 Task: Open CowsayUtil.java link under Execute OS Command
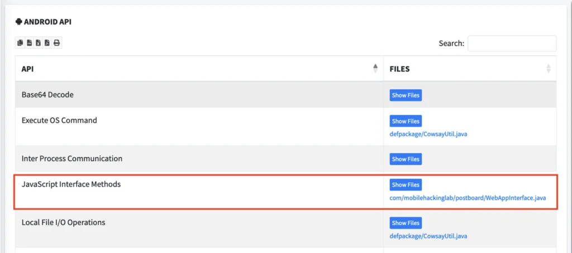point(428,134)
